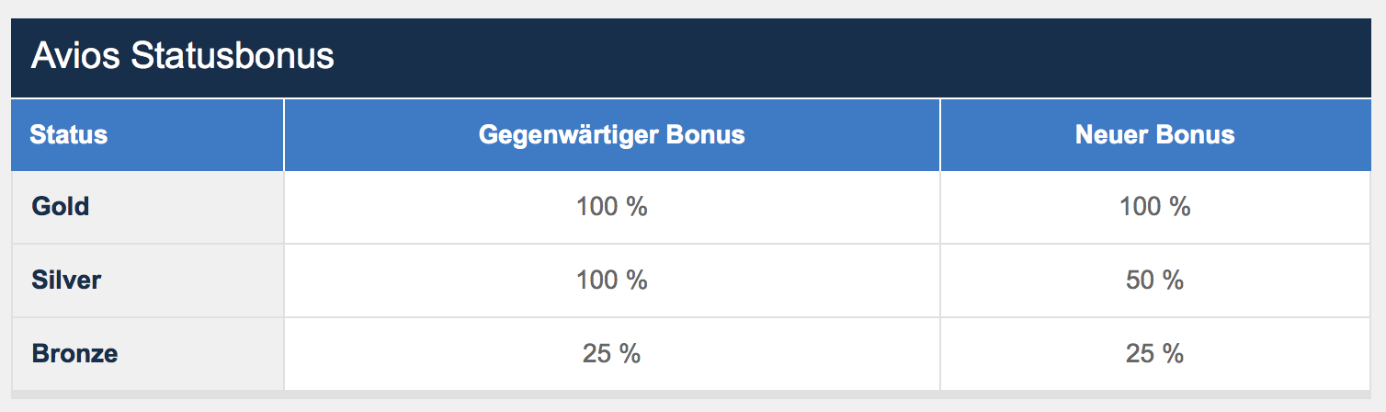Click Silver's new bonus value 50 %
This screenshot has height=412, width=1386.
[1154, 280]
